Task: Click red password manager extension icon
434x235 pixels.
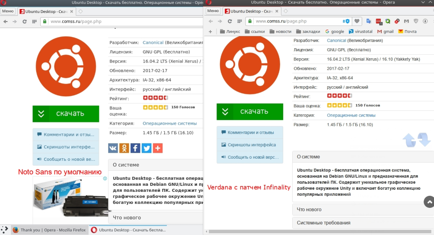Action: [379, 21]
